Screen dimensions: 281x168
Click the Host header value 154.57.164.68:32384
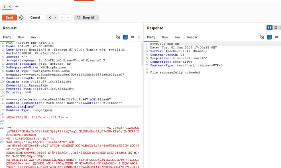click(x=35, y=46)
